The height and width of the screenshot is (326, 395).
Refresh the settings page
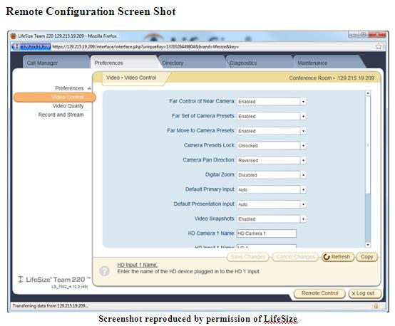point(337,257)
